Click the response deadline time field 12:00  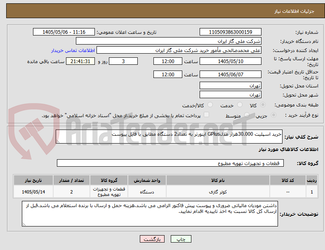tap(168, 61)
